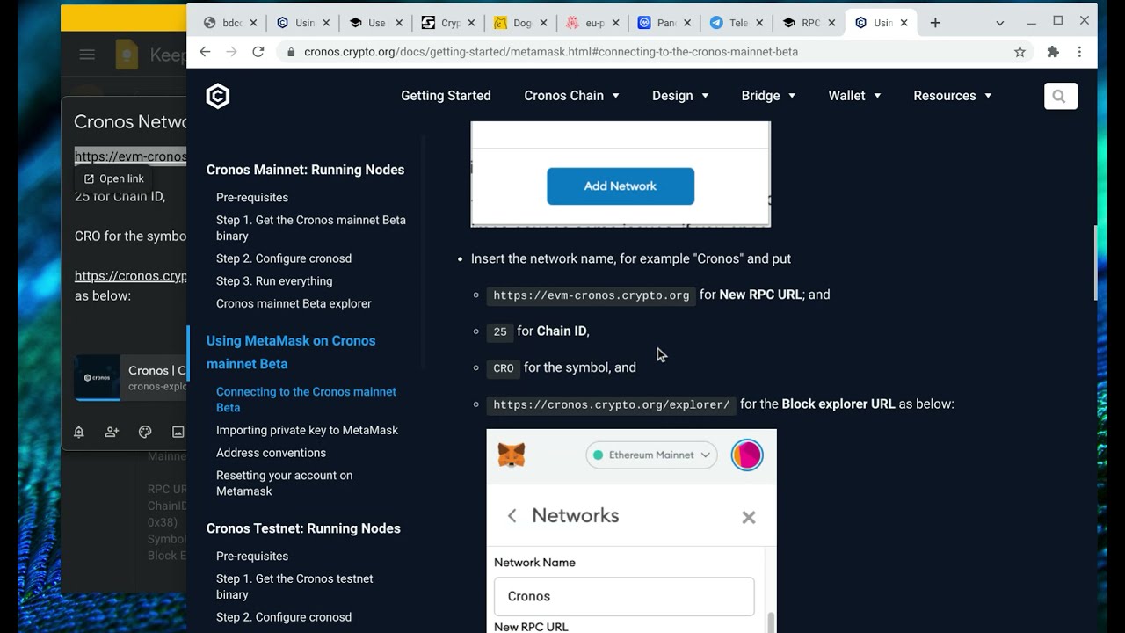
Task: Open Resetting your account on Metamask
Action: click(x=284, y=483)
